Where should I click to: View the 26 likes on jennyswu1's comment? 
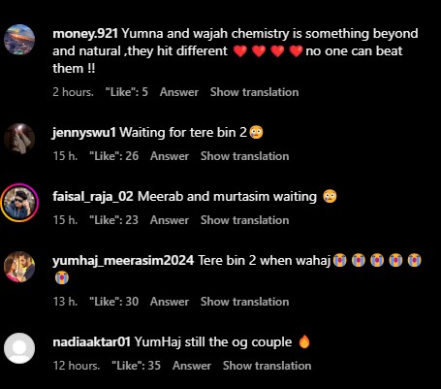114,156
